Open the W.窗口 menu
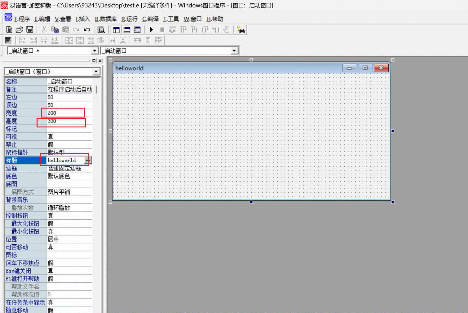 (x=192, y=19)
